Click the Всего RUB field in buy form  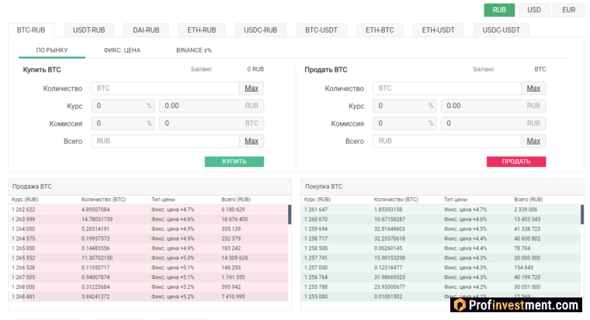tap(165, 141)
